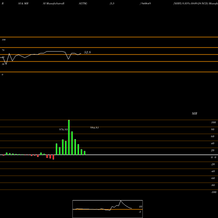The width and height of the screenshot is (218, 218).
Task: Click the MR panel title label
Action: [x=194, y=113]
